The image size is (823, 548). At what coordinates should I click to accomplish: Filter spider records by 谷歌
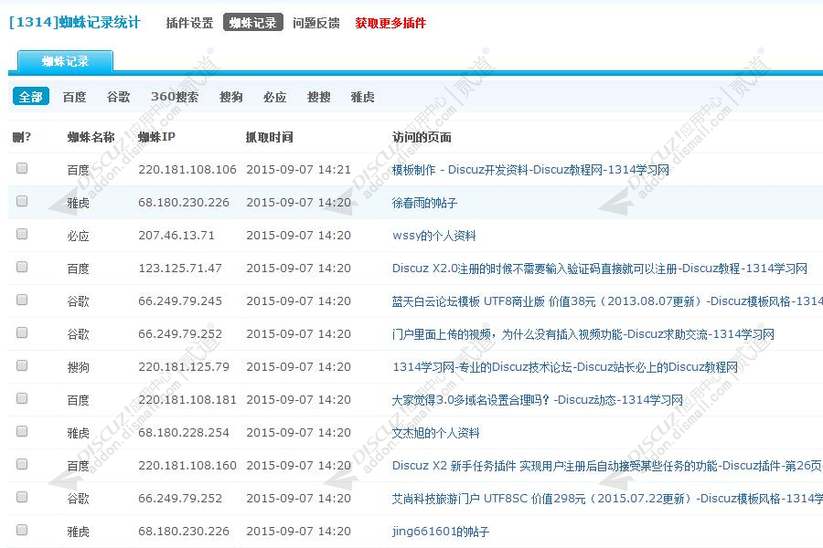tap(118, 97)
